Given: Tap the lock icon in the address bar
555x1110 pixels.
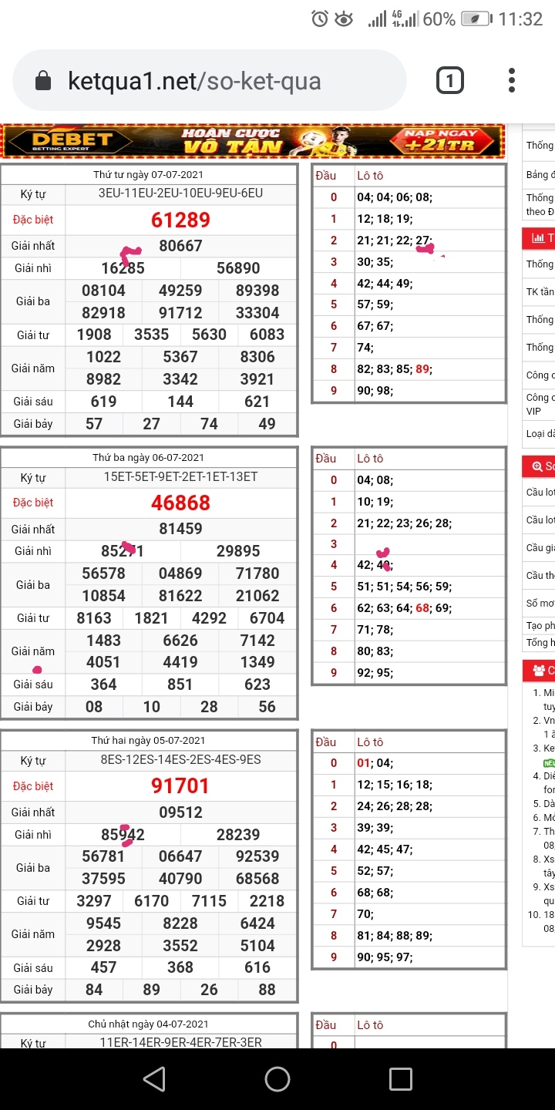Looking at the screenshot, I should click(44, 81).
